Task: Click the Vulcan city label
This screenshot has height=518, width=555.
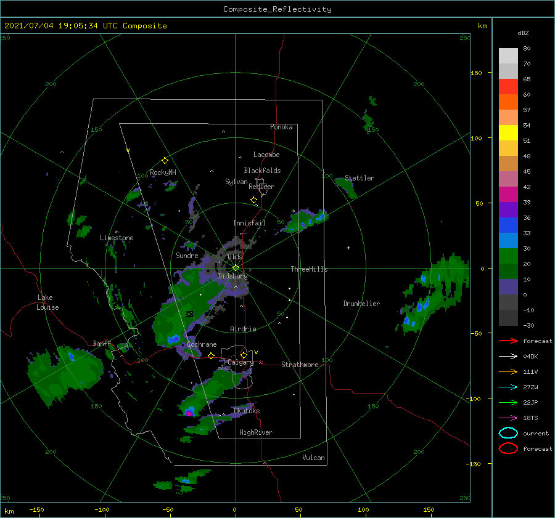Action: [x=313, y=458]
